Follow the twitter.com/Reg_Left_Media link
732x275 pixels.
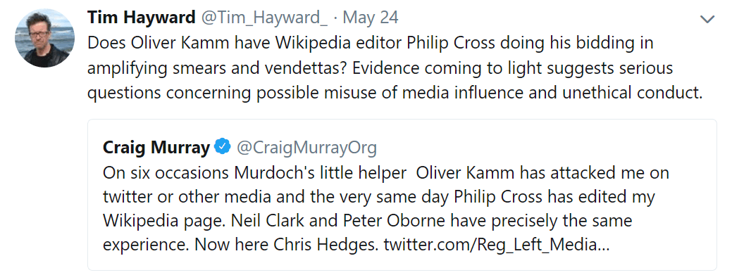(x=497, y=245)
